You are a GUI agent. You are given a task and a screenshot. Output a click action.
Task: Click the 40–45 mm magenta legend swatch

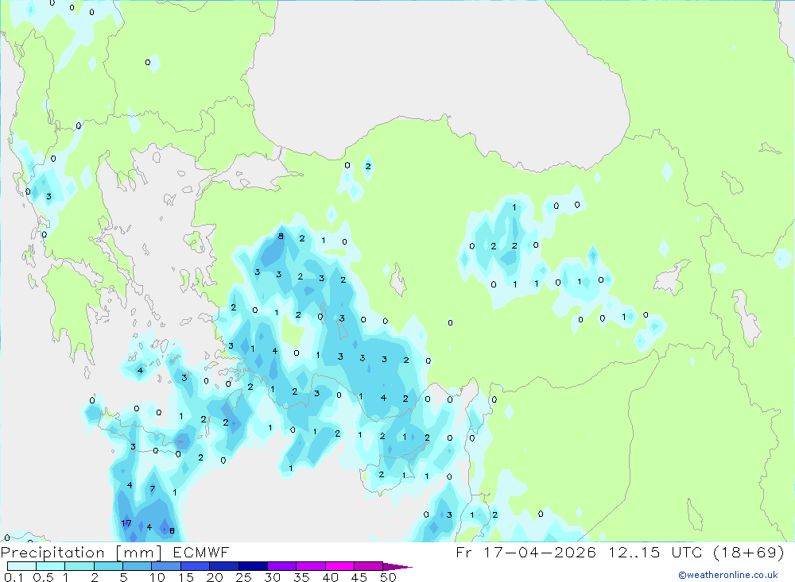[339, 566]
